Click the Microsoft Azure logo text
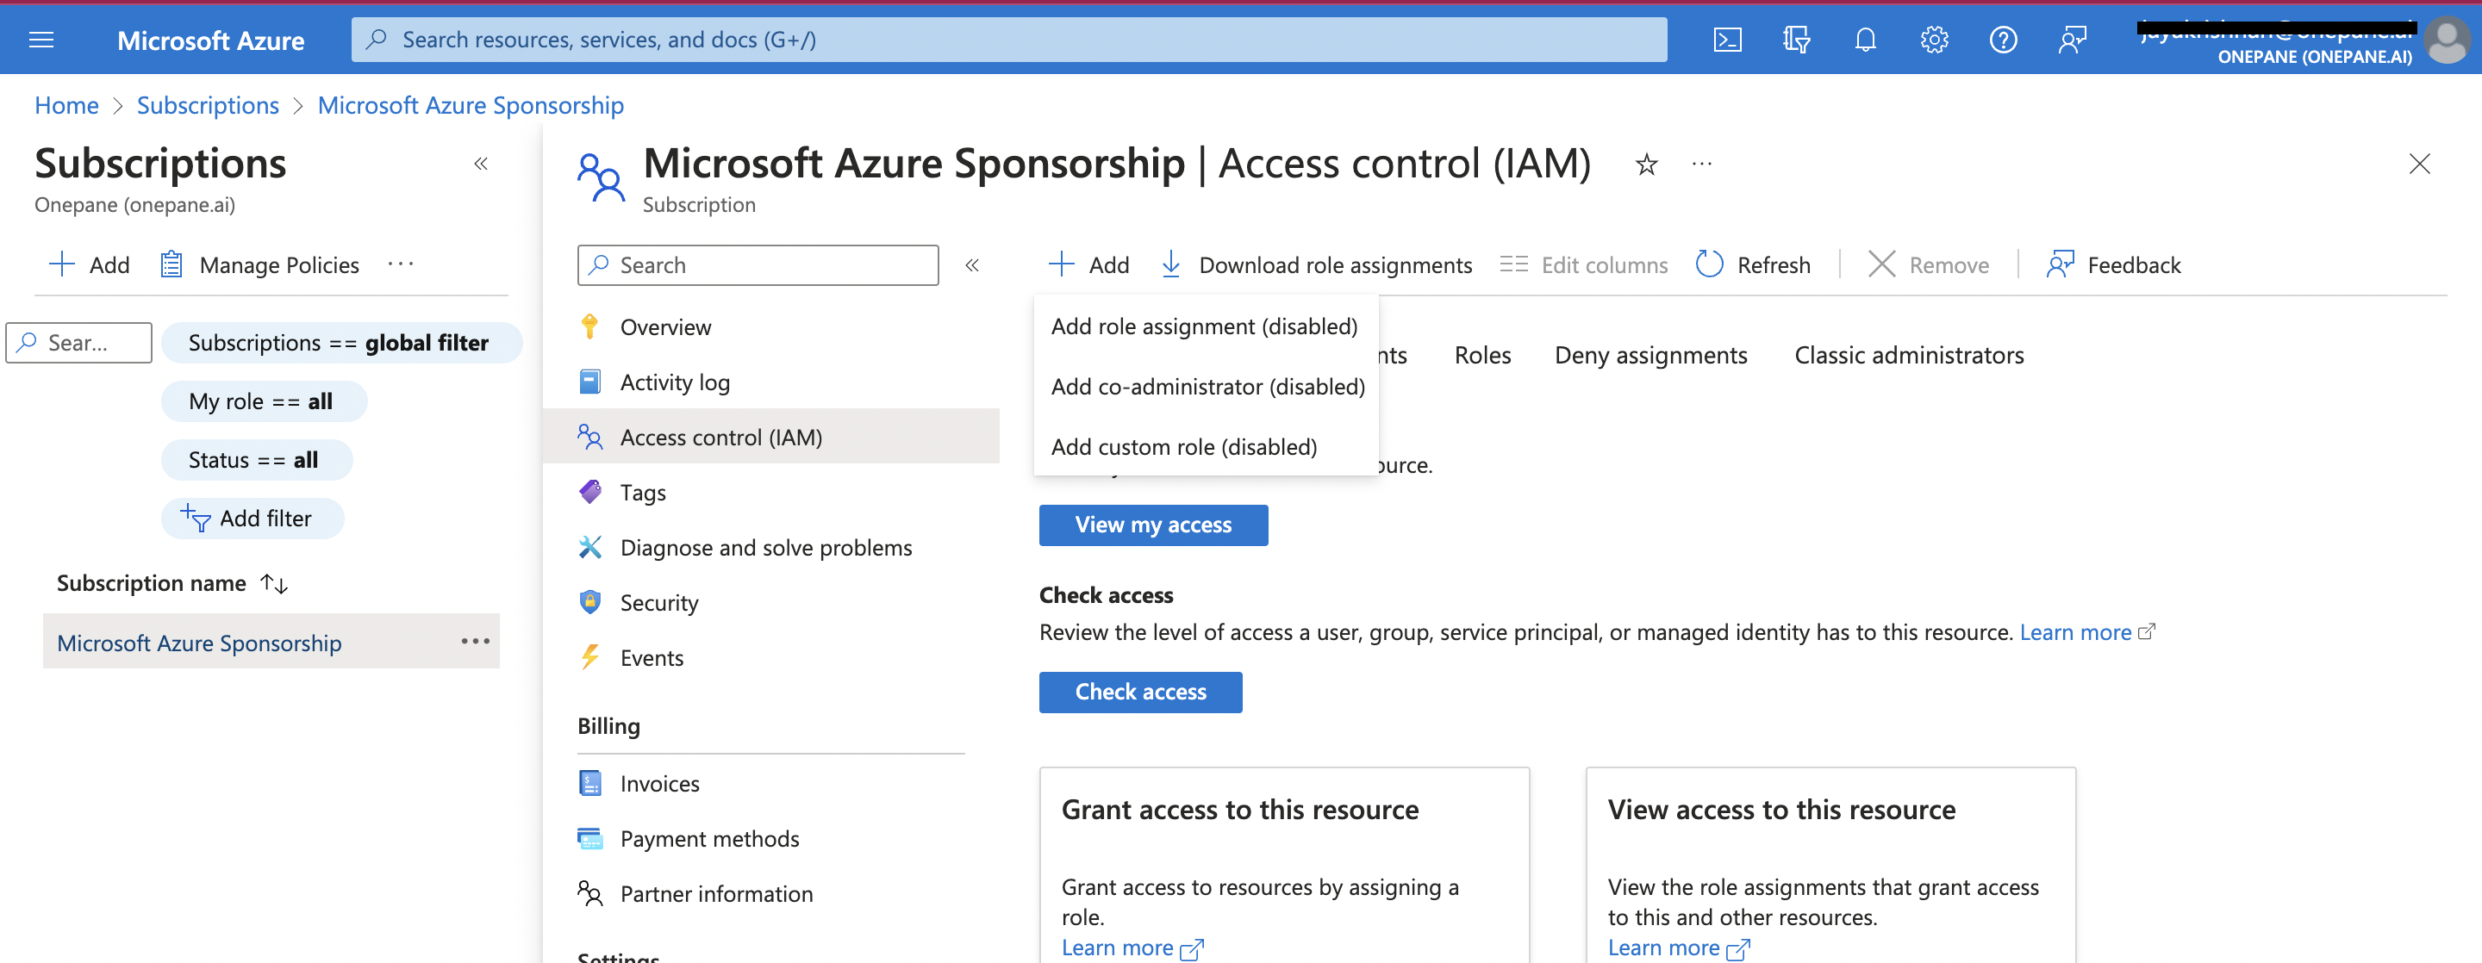This screenshot has width=2482, height=963. click(210, 40)
